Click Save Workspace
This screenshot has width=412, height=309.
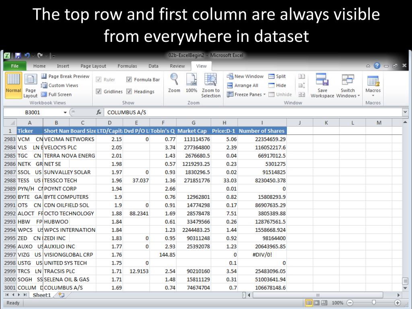(x=322, y=85)
